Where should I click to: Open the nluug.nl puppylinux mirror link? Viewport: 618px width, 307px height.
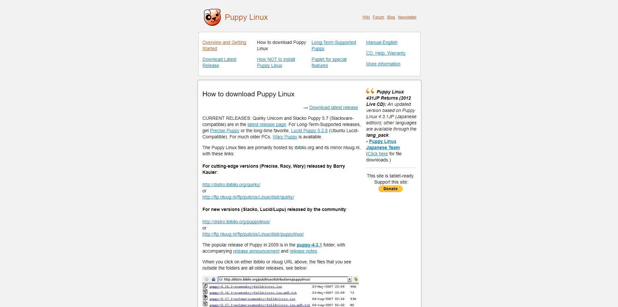pyautogui.click(x=253, y=234)
